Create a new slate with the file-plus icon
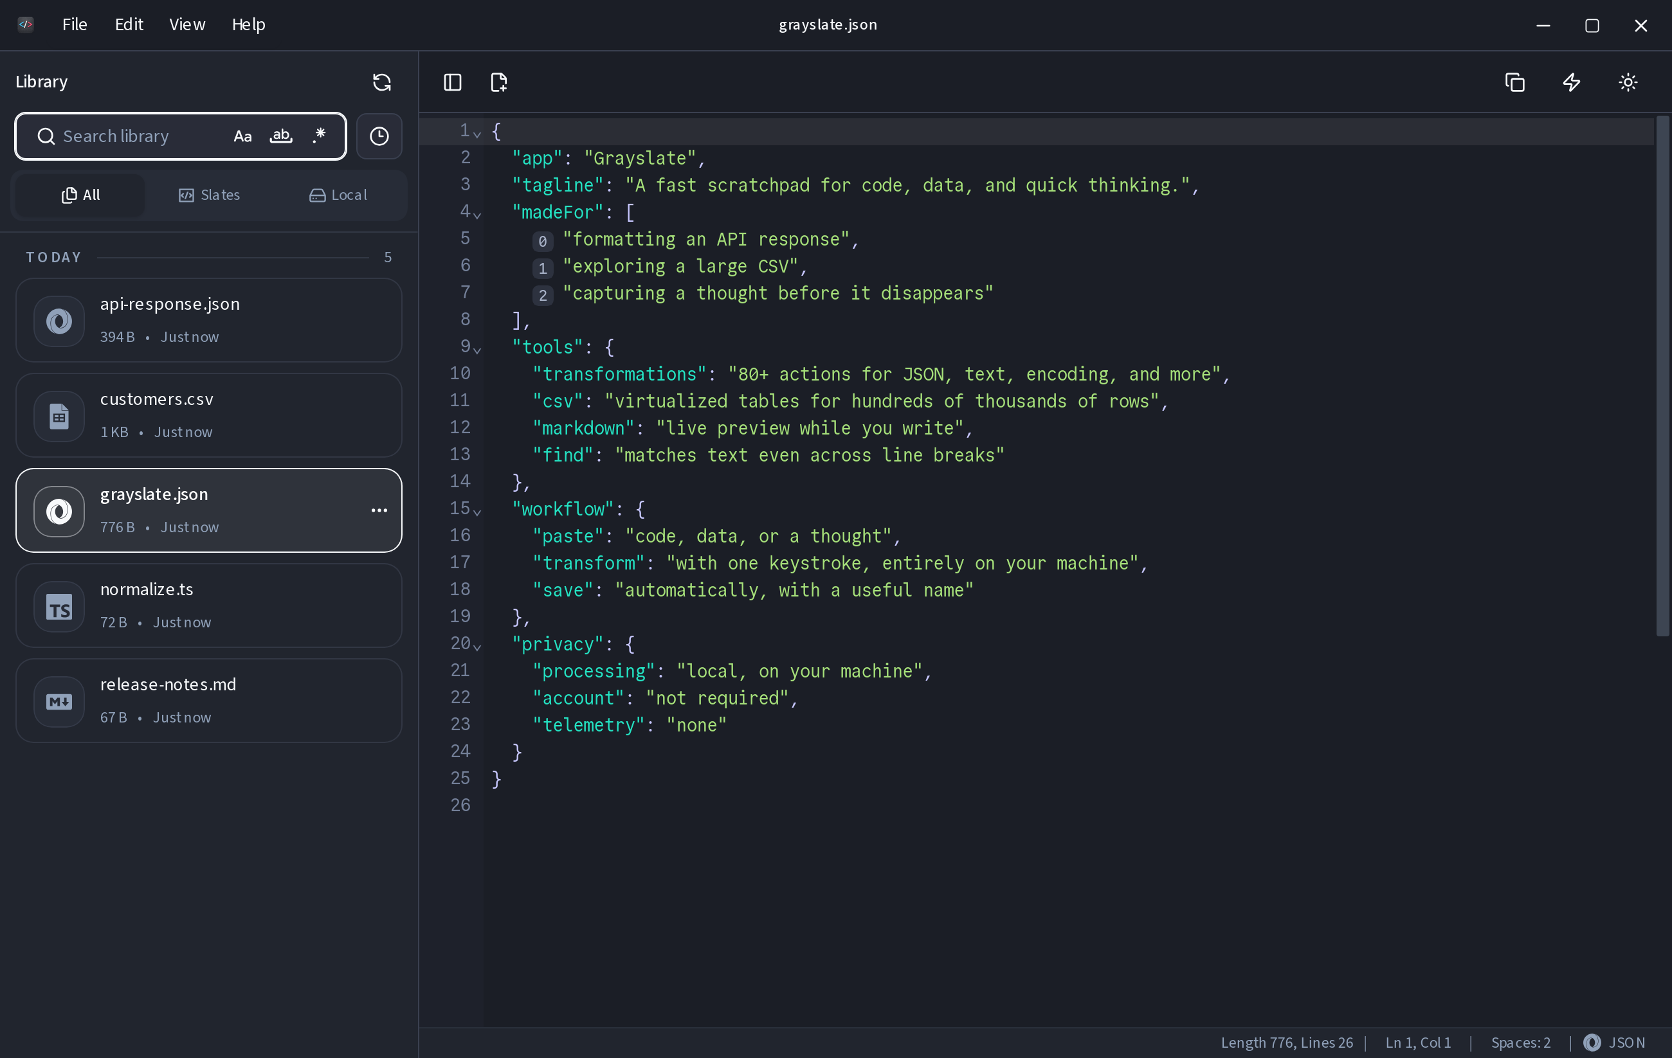 (x=498, y=83)
